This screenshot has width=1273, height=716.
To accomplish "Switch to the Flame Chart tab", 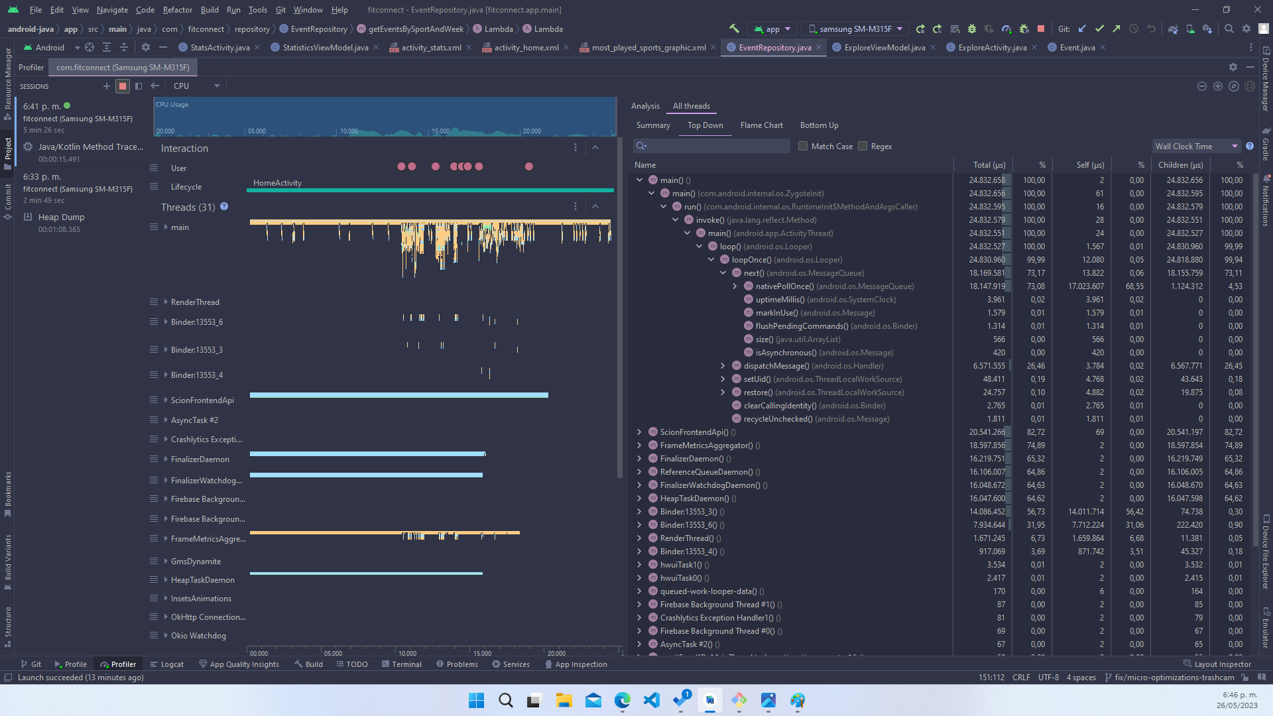I will tap(761, 125).
